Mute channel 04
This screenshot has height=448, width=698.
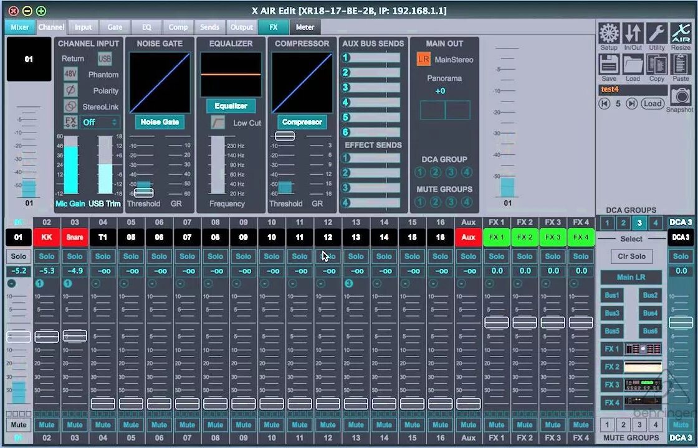103,424
